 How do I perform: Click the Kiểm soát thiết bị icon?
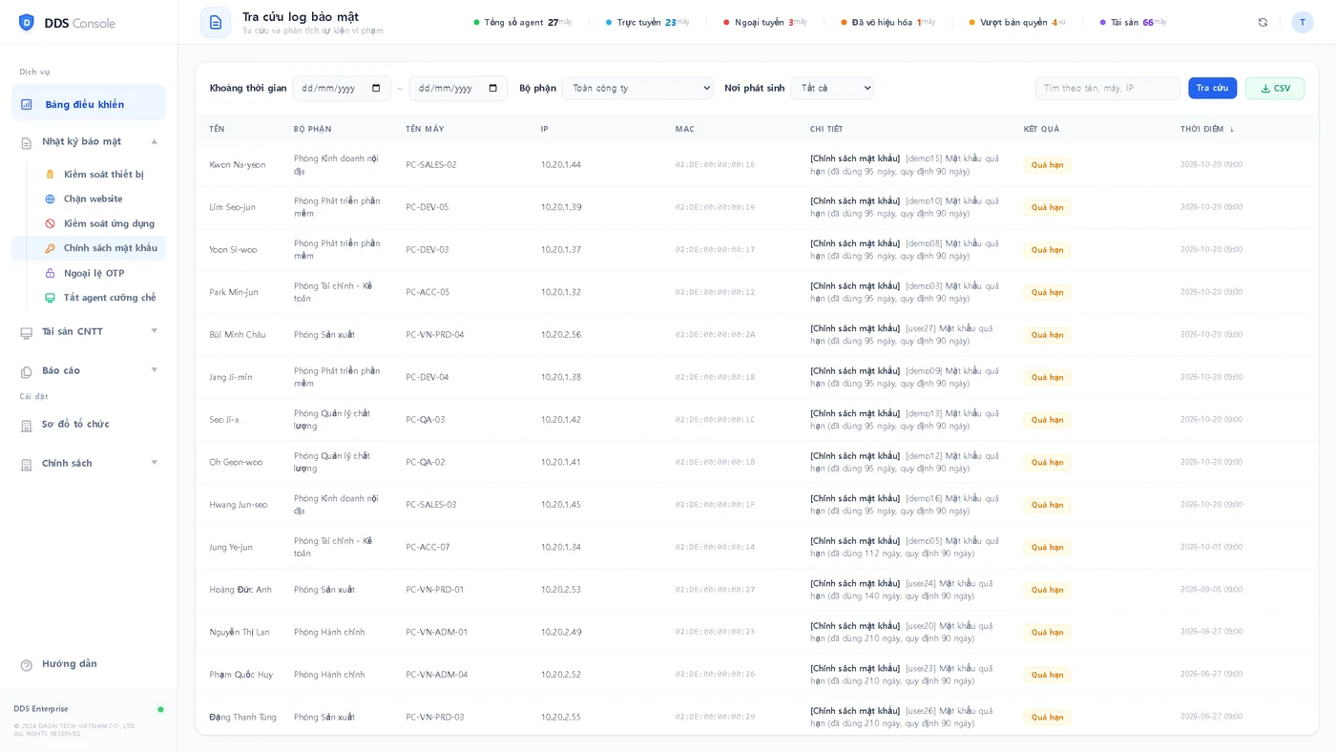click(x=51, y=175)
